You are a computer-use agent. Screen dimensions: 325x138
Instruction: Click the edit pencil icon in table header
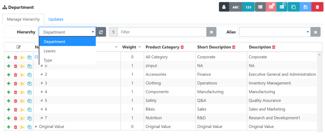pyautogui.click(x=19, y=47)
